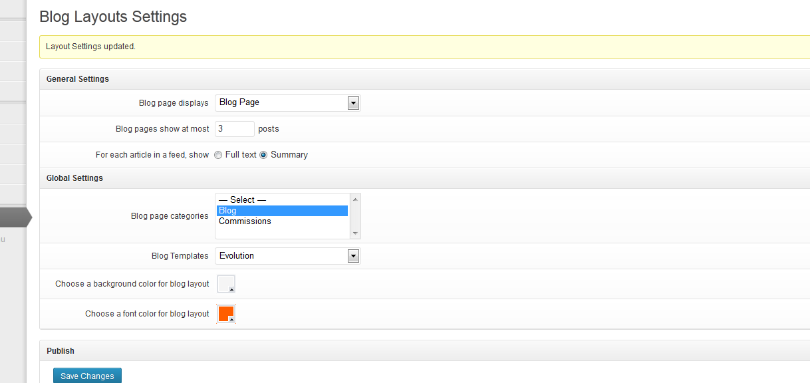The image size is (810, 383).
Task: Select Summary radio button
Action: click(x=263, y=155)
